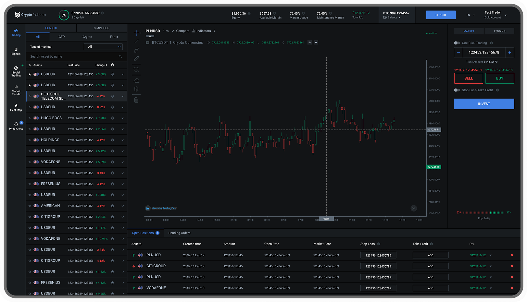
Task: Click the green BUY button
Action: pyautogui.click(x=499, y=78)
